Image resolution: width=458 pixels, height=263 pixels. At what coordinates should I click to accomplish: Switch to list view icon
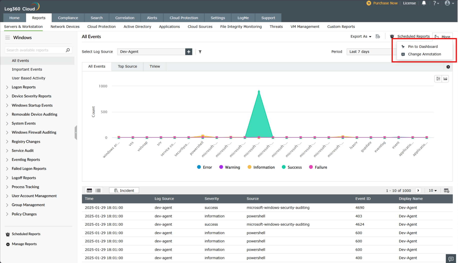(98, 190)
